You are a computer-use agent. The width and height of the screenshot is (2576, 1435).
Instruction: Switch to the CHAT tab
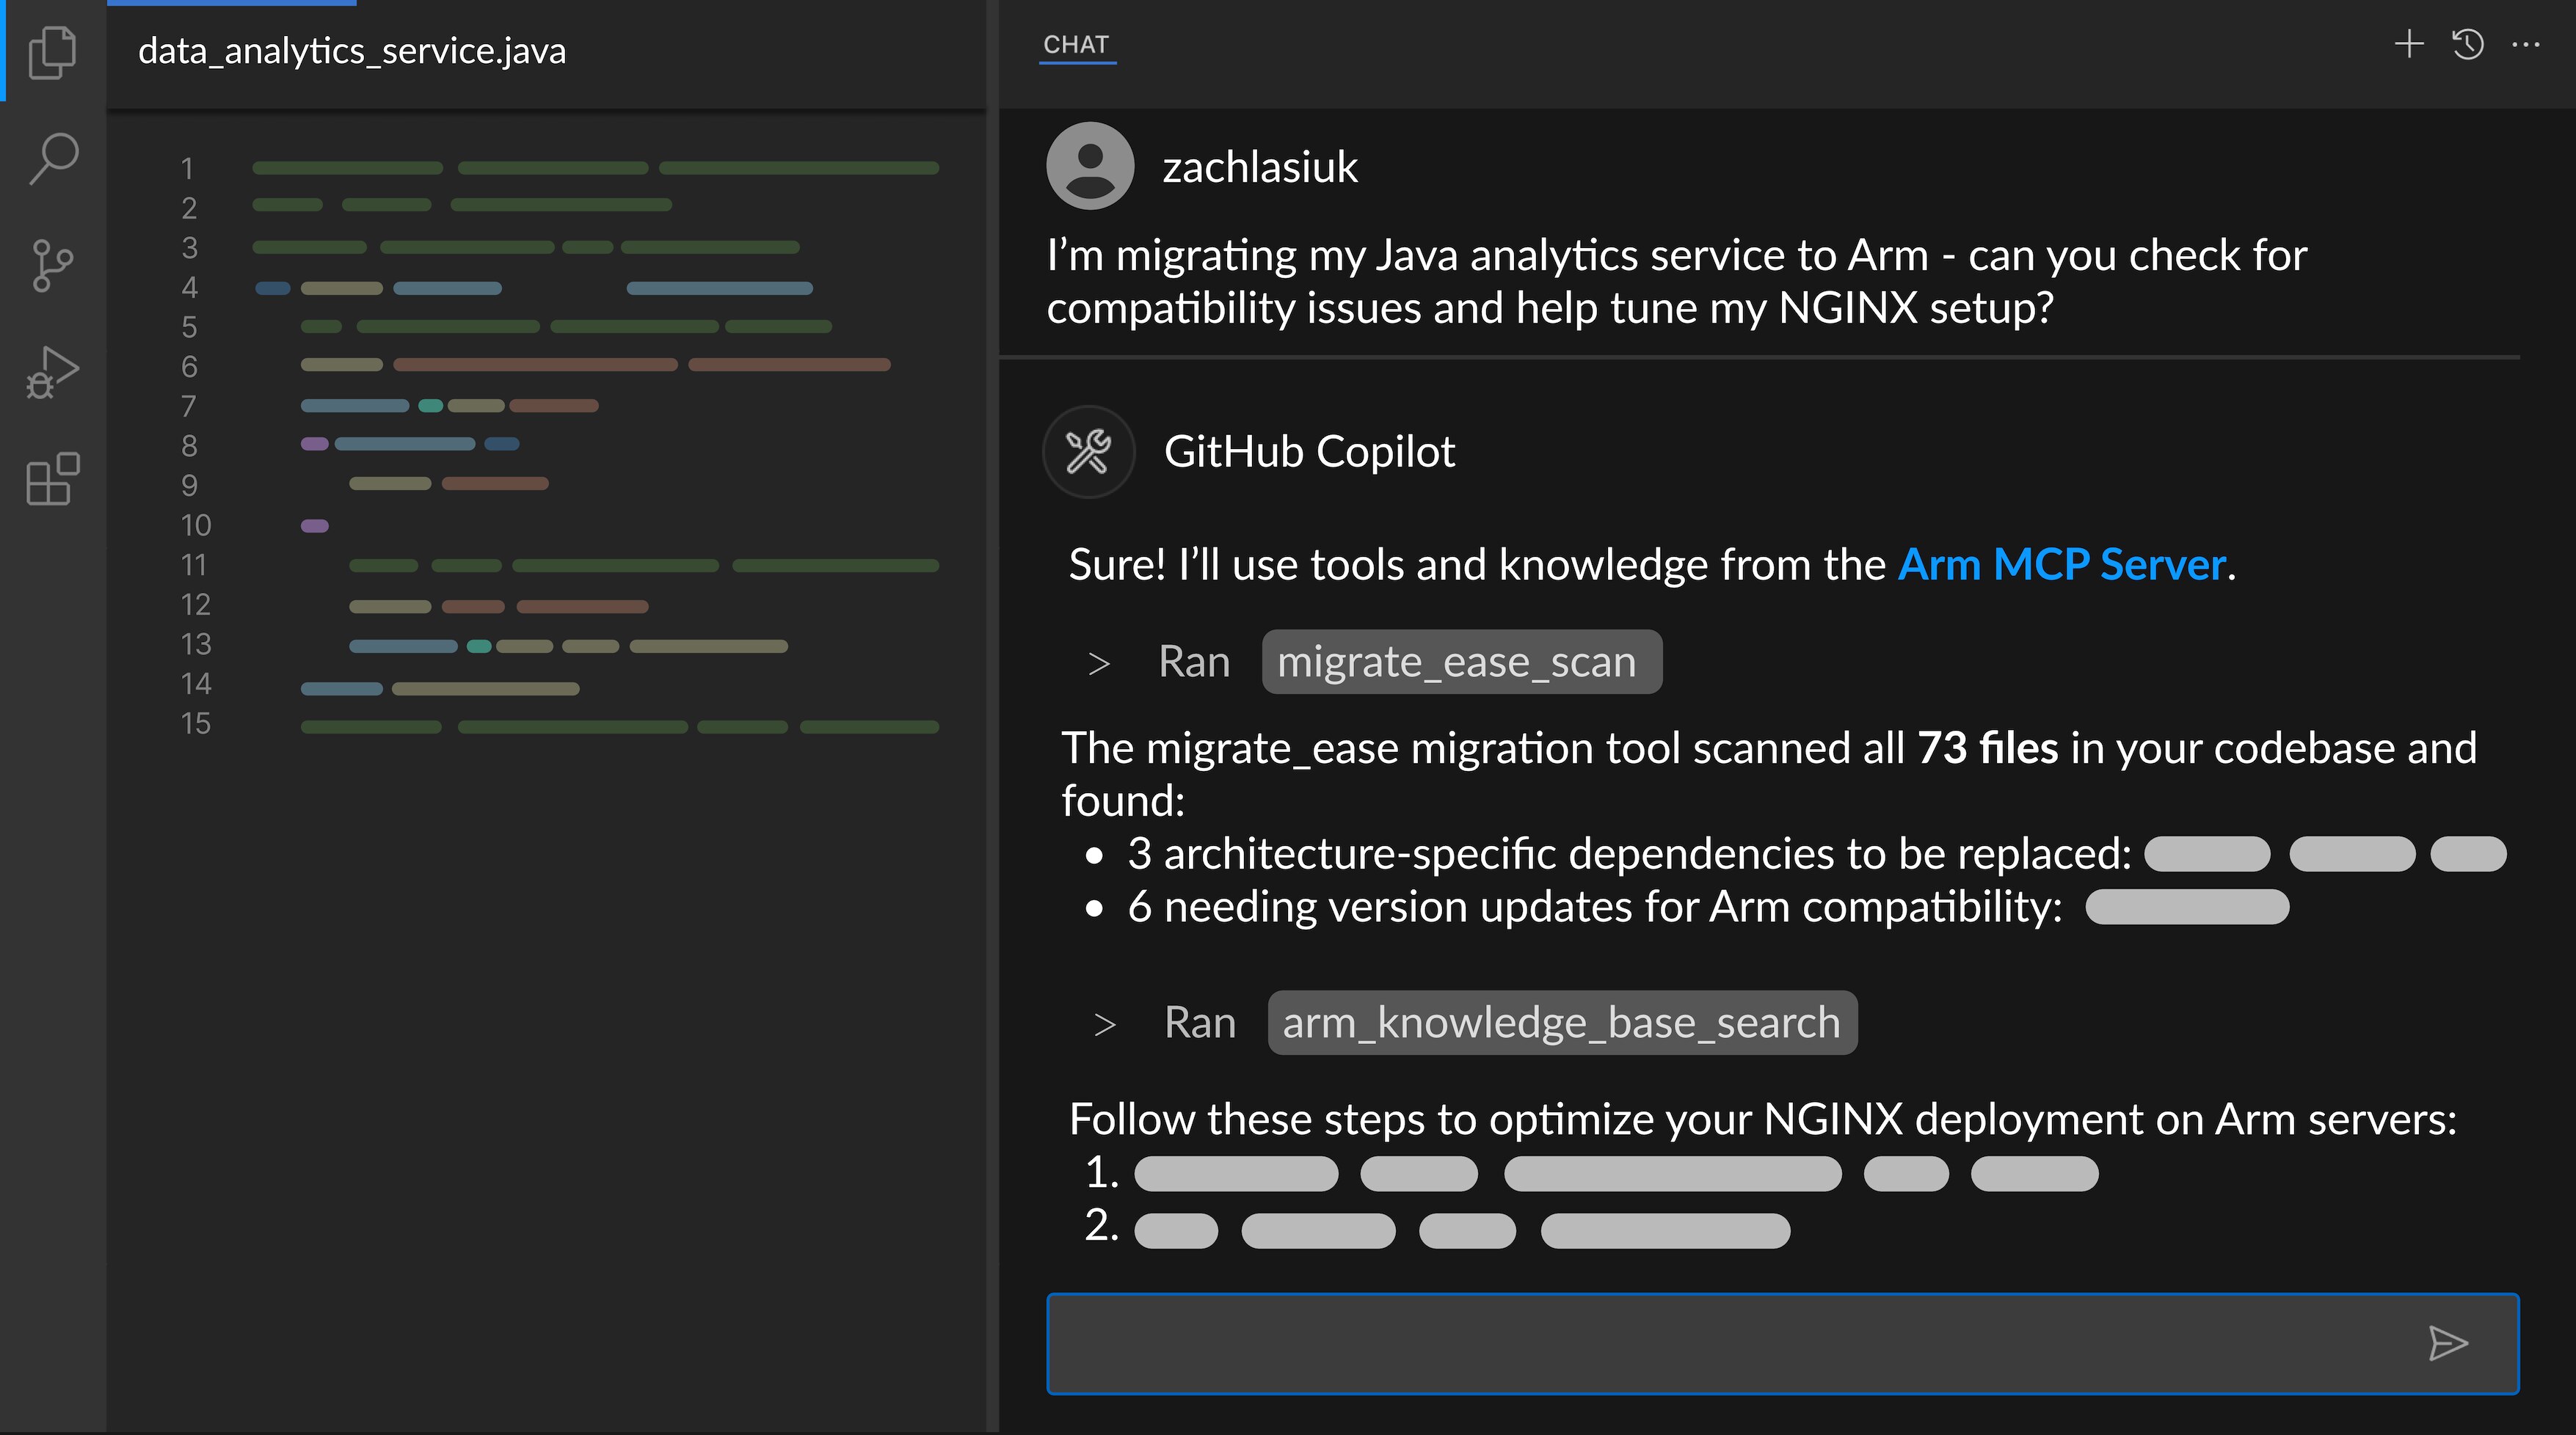pos(1075,43)
